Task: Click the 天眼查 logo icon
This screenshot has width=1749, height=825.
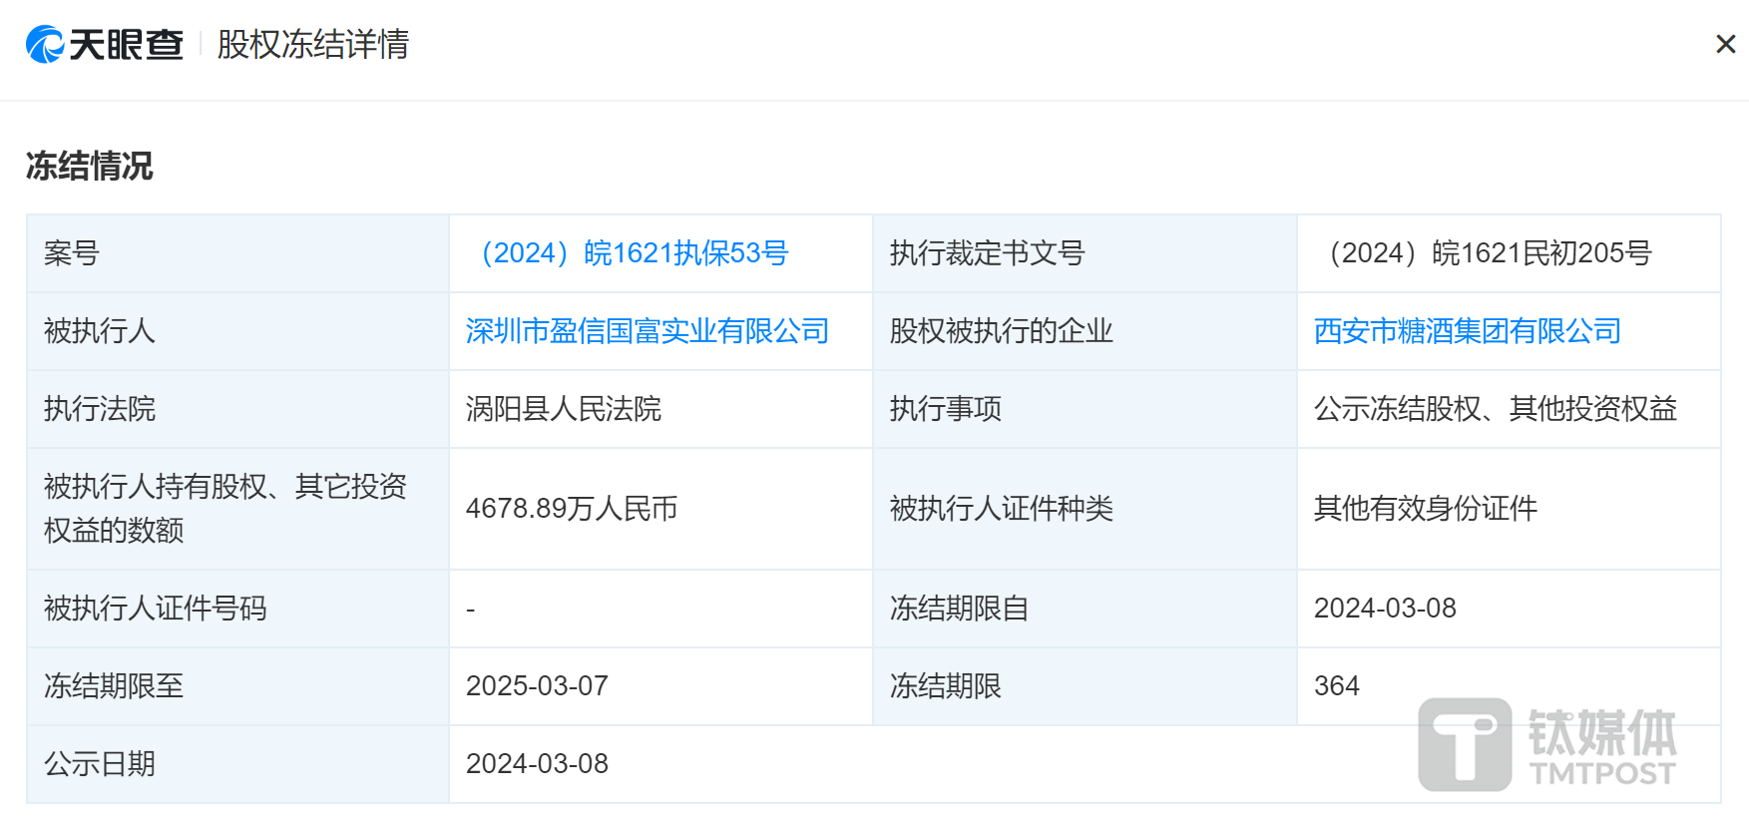Action: pyautogui.click(x=45, y=44)
